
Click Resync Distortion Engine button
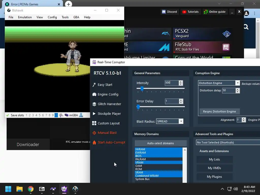[x=219, y=111]
